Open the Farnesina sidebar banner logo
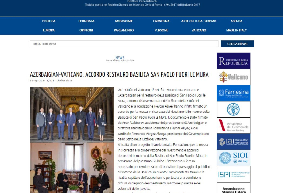Screen dimensions: 283x193 pos(234,93)
